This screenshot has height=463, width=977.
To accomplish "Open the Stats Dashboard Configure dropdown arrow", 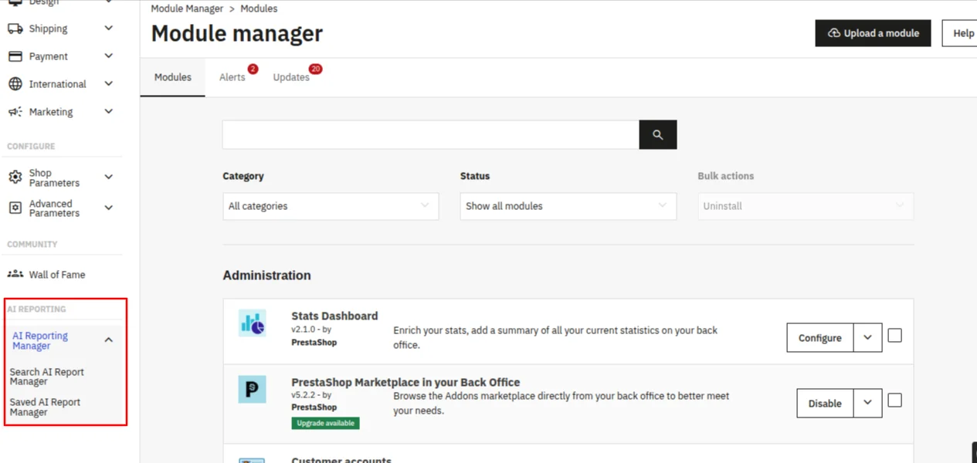I will [867, 338].
